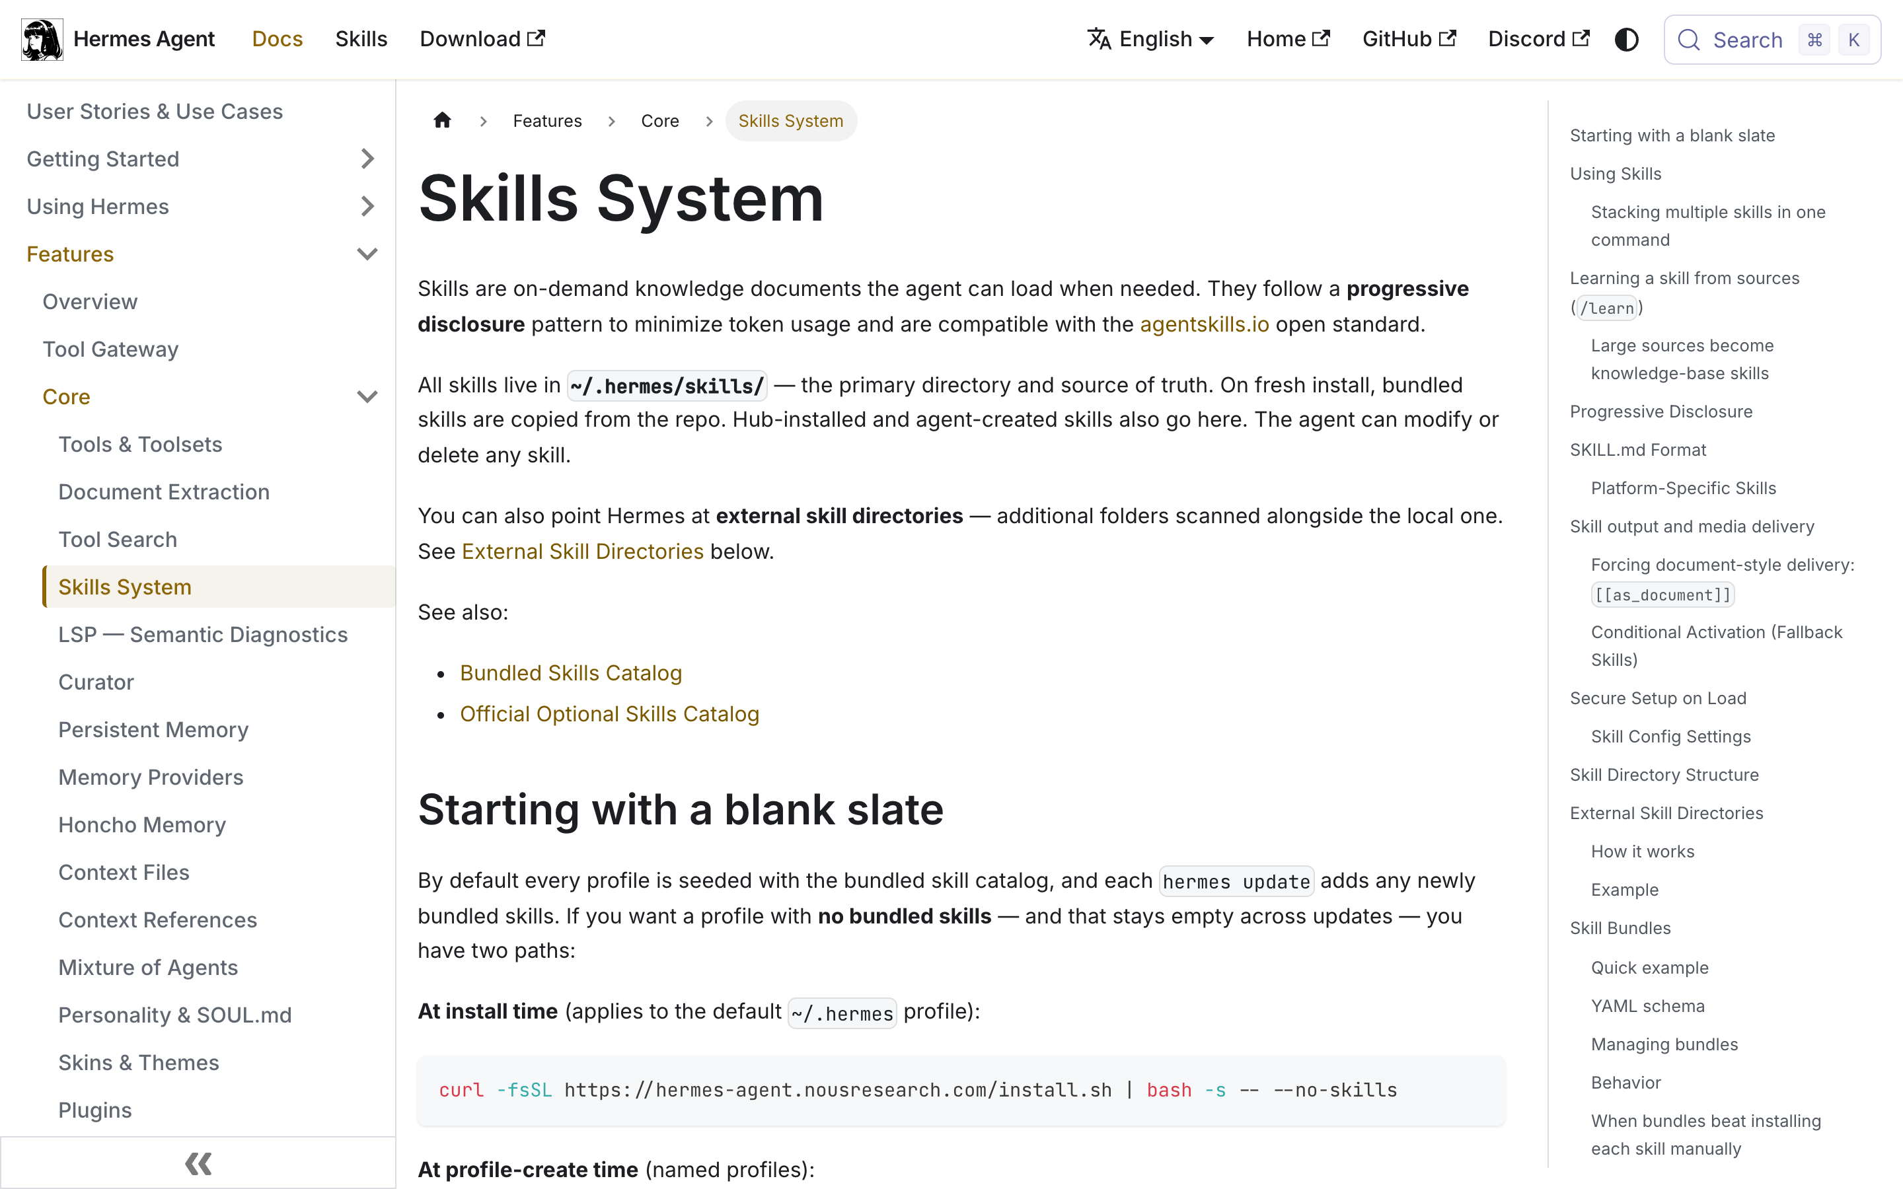Open Memory Providers in sidebar
Viewport: 1903px width, 1189px height.
coord(151,777)
